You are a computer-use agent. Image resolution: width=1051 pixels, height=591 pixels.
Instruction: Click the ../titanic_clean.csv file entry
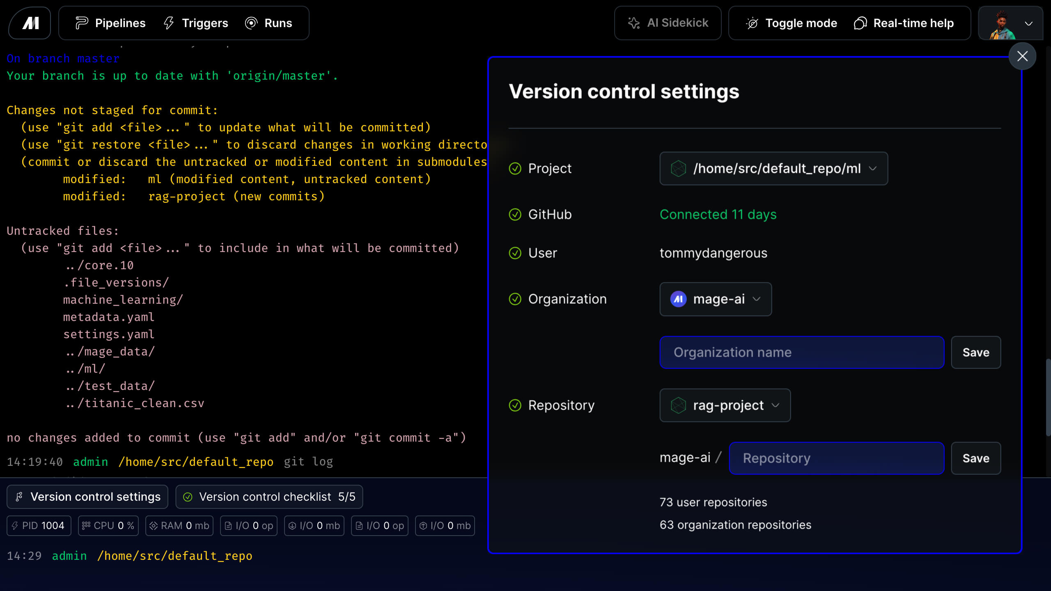coord(135,403)
